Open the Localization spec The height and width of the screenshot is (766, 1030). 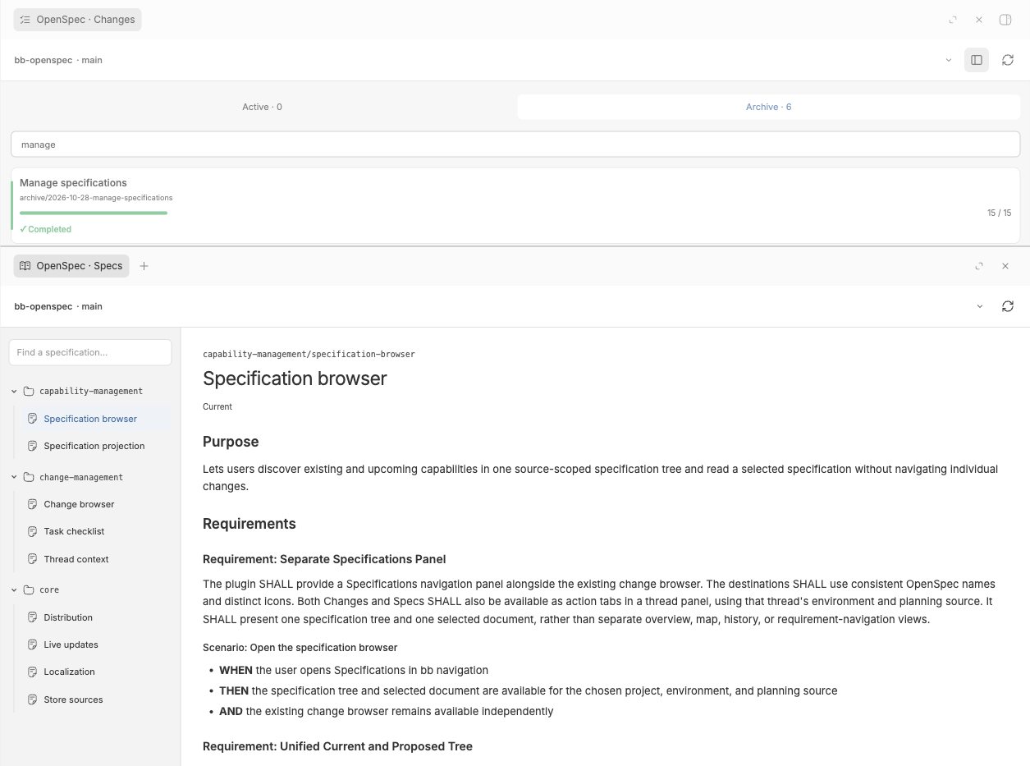98,672
